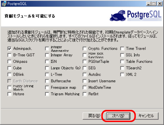Tick the Freespace map checkbox

[x=47, y=87]
